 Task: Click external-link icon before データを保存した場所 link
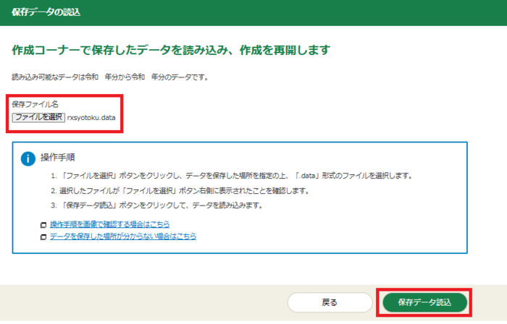pos(43,237)
